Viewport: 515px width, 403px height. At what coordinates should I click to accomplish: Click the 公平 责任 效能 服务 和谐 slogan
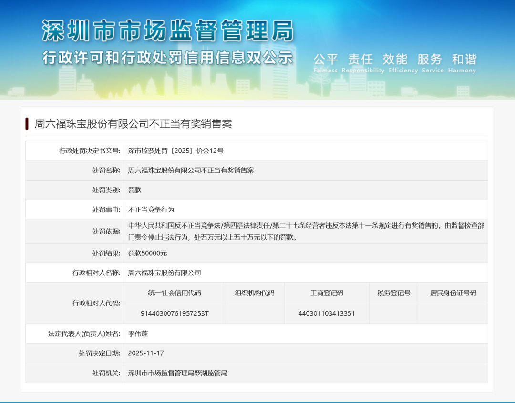pos(394,60)
